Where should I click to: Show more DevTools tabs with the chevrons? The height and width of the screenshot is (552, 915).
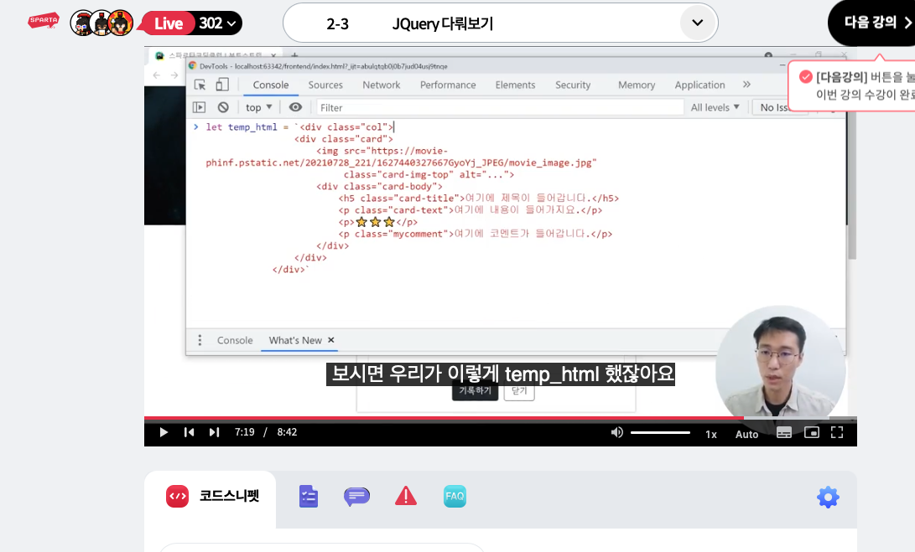pyautogui.click(x=746, y=85)
